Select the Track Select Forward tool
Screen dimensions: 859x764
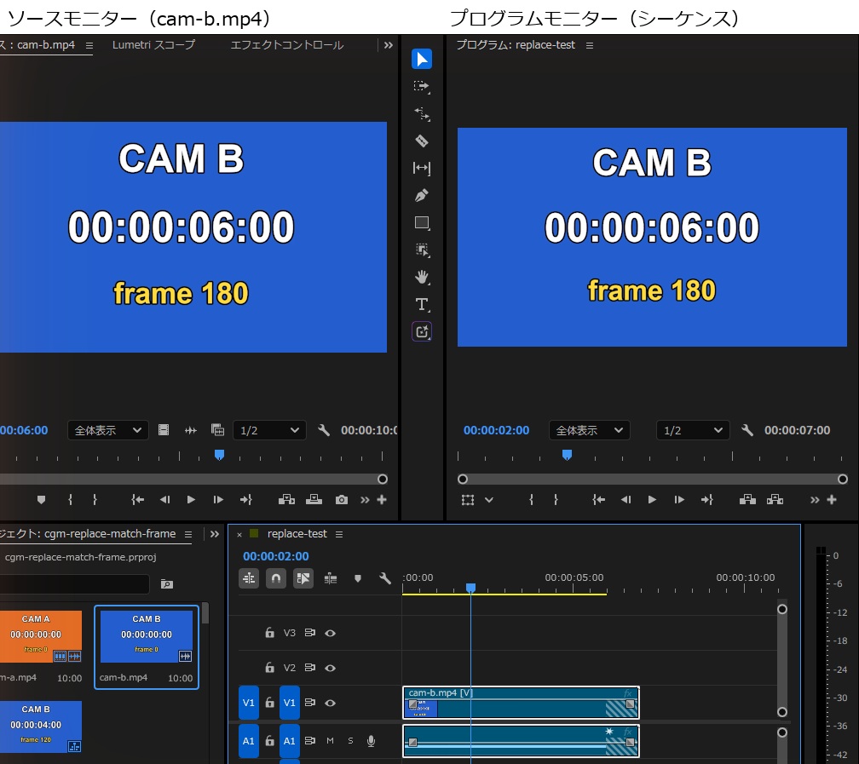tap(421, 87)
